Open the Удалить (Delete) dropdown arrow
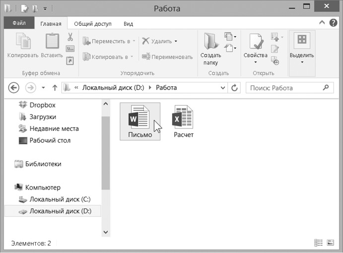The width and height of the screenshot is (343, 253). [176, 41]
